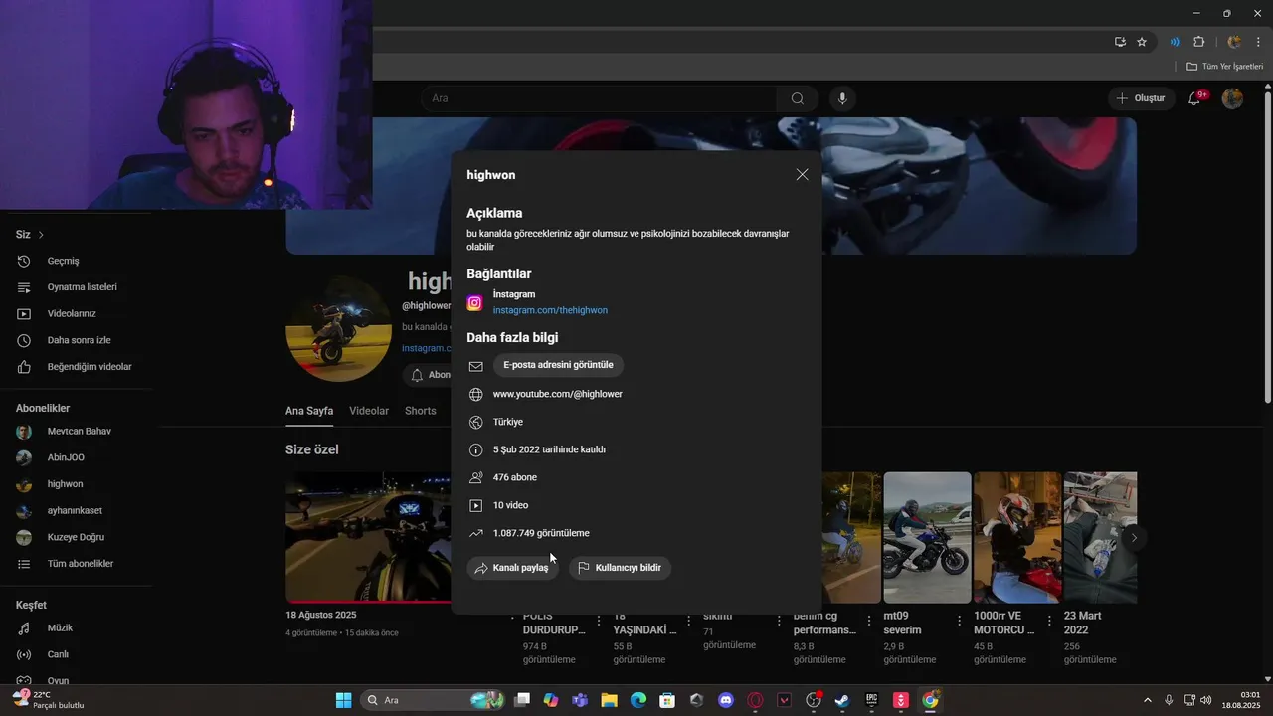Open Epic Games launcher from taskbar
Screen dimensions: 1273x716
872,700
